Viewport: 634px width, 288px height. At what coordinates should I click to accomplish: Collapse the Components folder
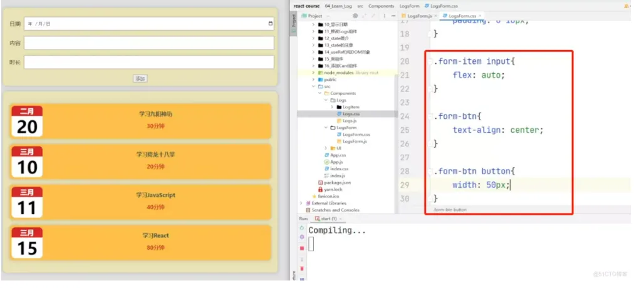click(320, 93)
